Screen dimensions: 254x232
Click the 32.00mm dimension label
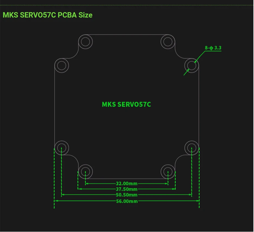127,183
